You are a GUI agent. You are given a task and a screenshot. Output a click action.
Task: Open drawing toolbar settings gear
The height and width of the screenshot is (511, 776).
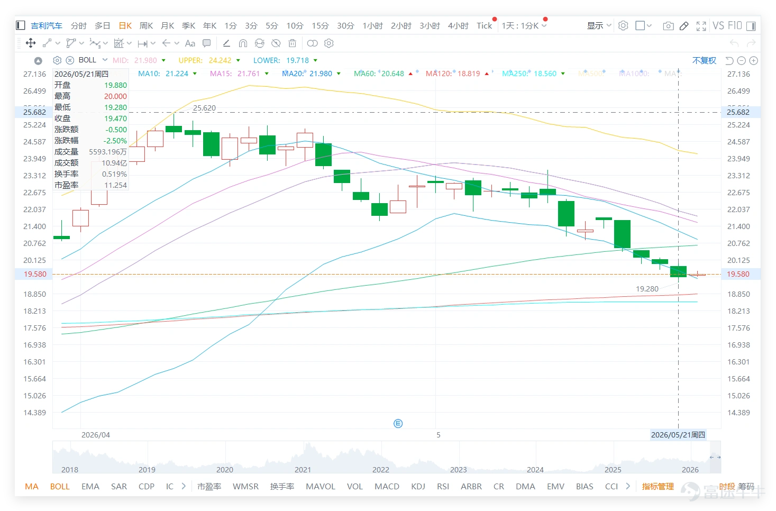pyautogui.click(x=329, y=43)
